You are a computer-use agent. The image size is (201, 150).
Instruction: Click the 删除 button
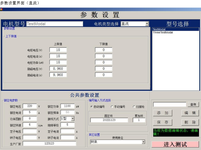click(190, 122)
